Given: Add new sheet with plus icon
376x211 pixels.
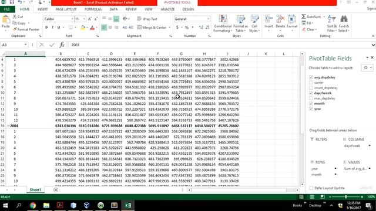Looking at the screenshot, I should (56, 190).
